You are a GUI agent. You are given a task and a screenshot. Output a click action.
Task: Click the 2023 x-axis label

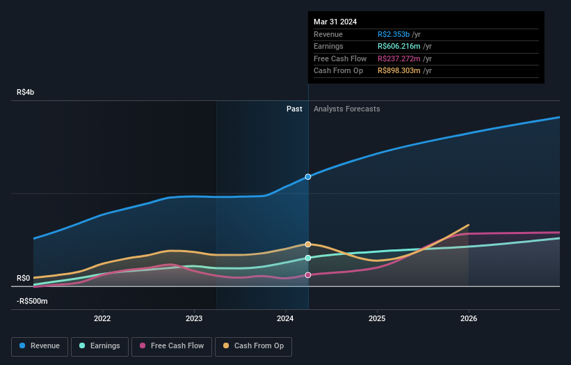pyautogui.click(x=194, y=318)
